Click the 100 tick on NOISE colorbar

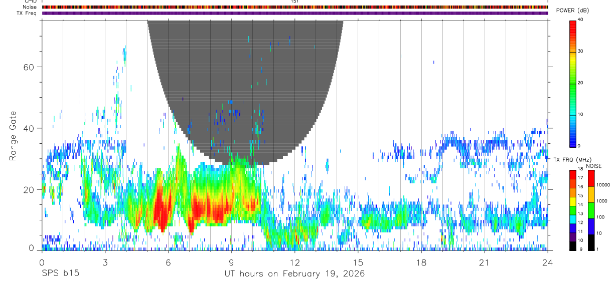601,217
